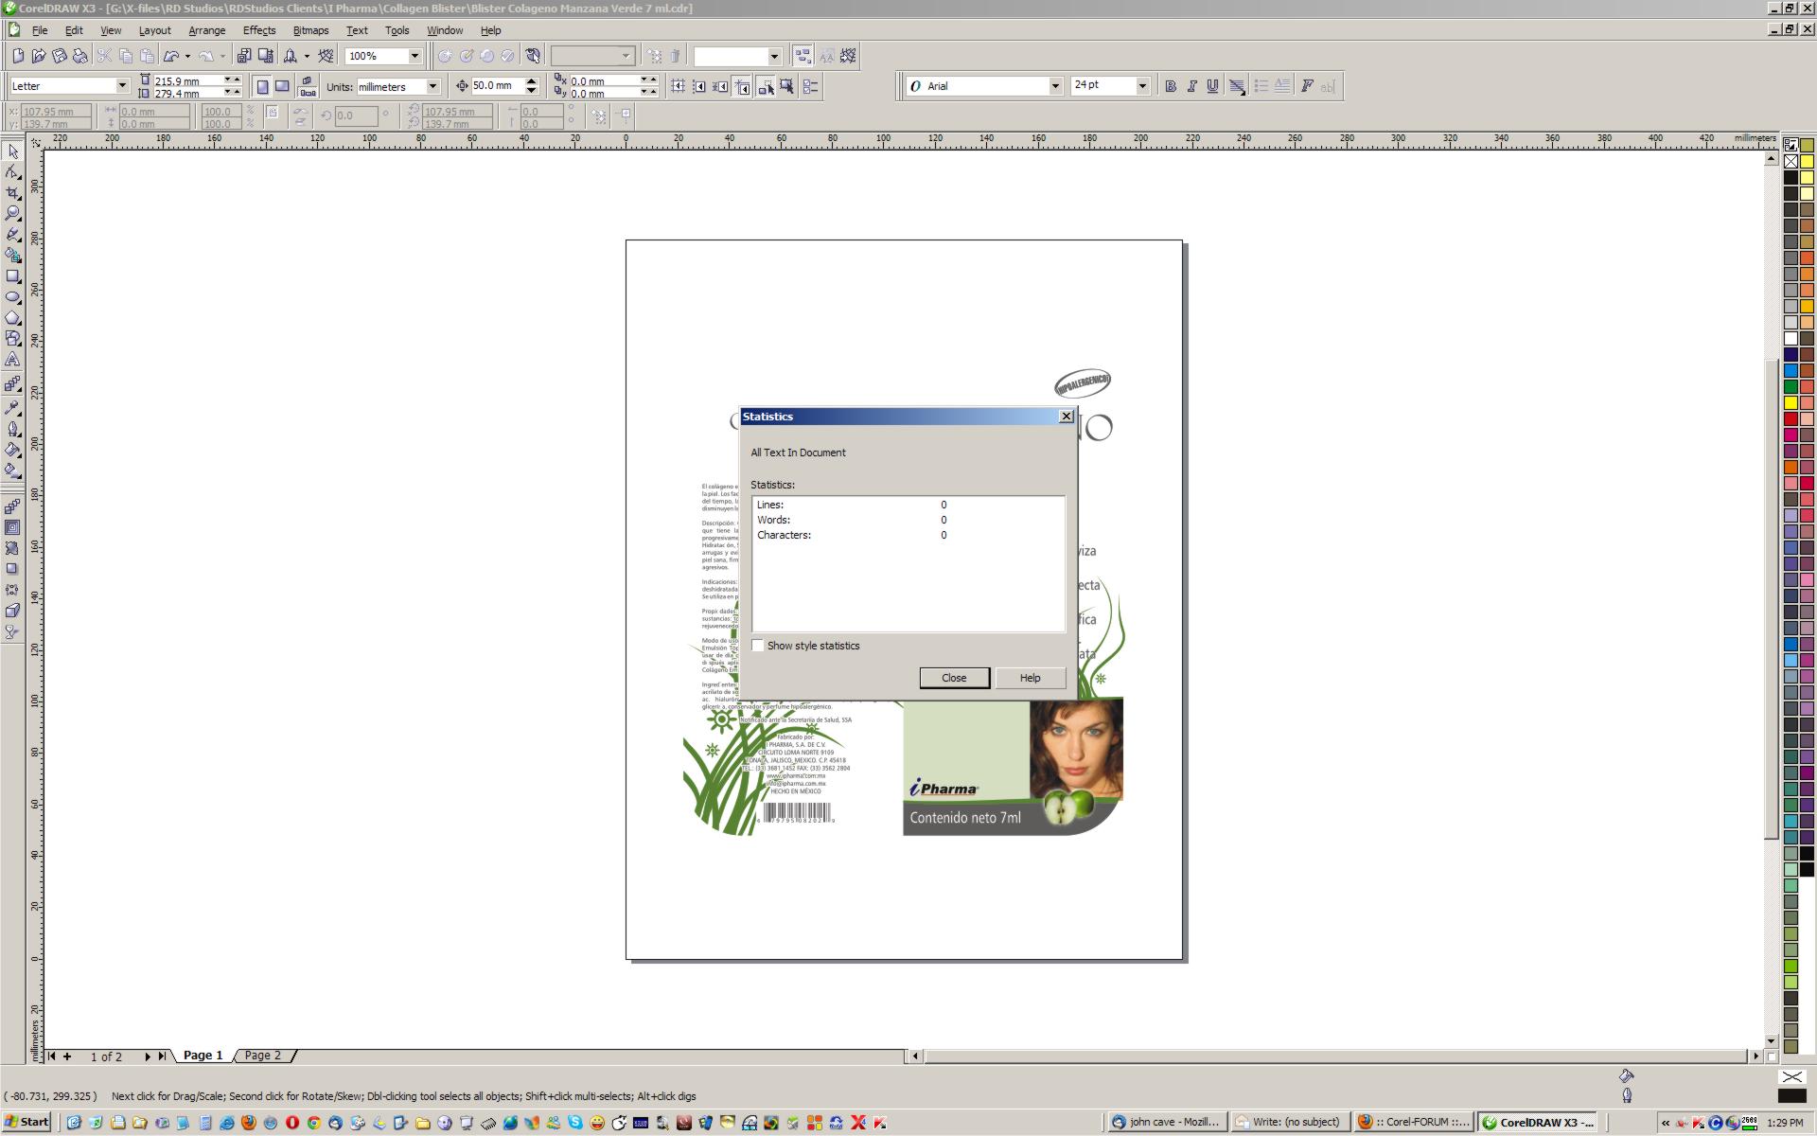Pick the white swatch in the palette
Image resolution: width=1817 pixels, height=1136 pixels.
click(x=1791, y=338)
